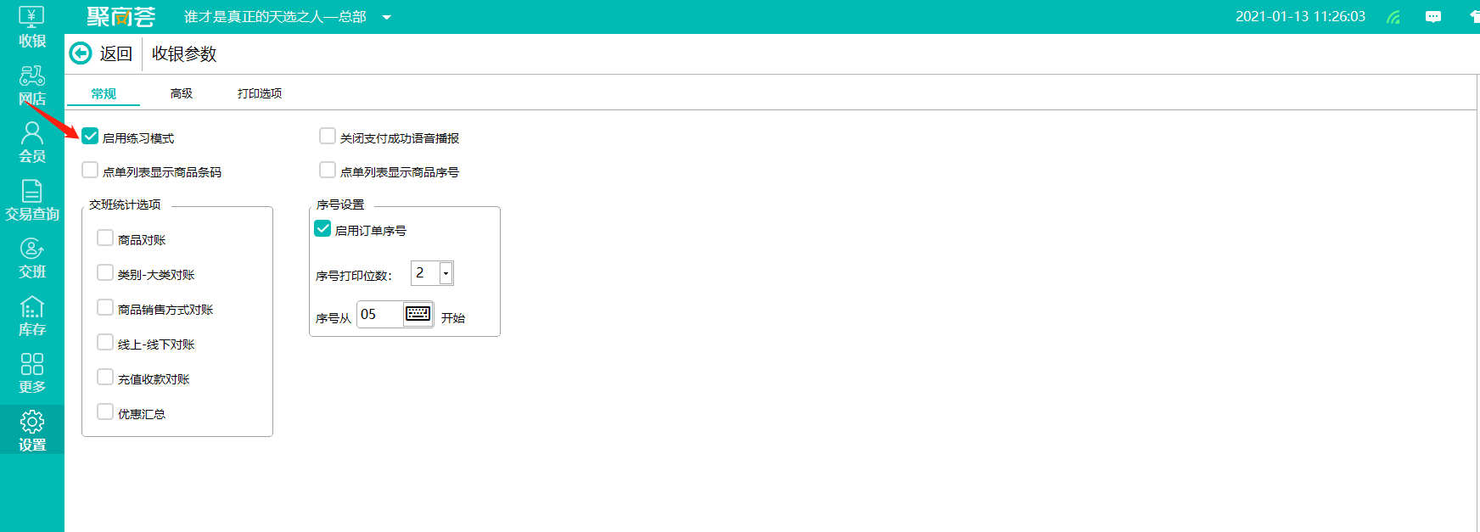The height and width of the screenshot is (532, 1480).
Task: Switch to the 高级 tab
Action: [x=182, y=93]
